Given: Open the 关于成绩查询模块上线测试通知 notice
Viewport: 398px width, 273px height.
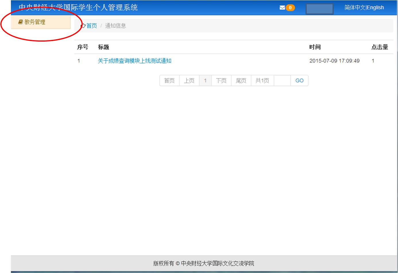Looking at the screenshot, I should tap(134, 61).
